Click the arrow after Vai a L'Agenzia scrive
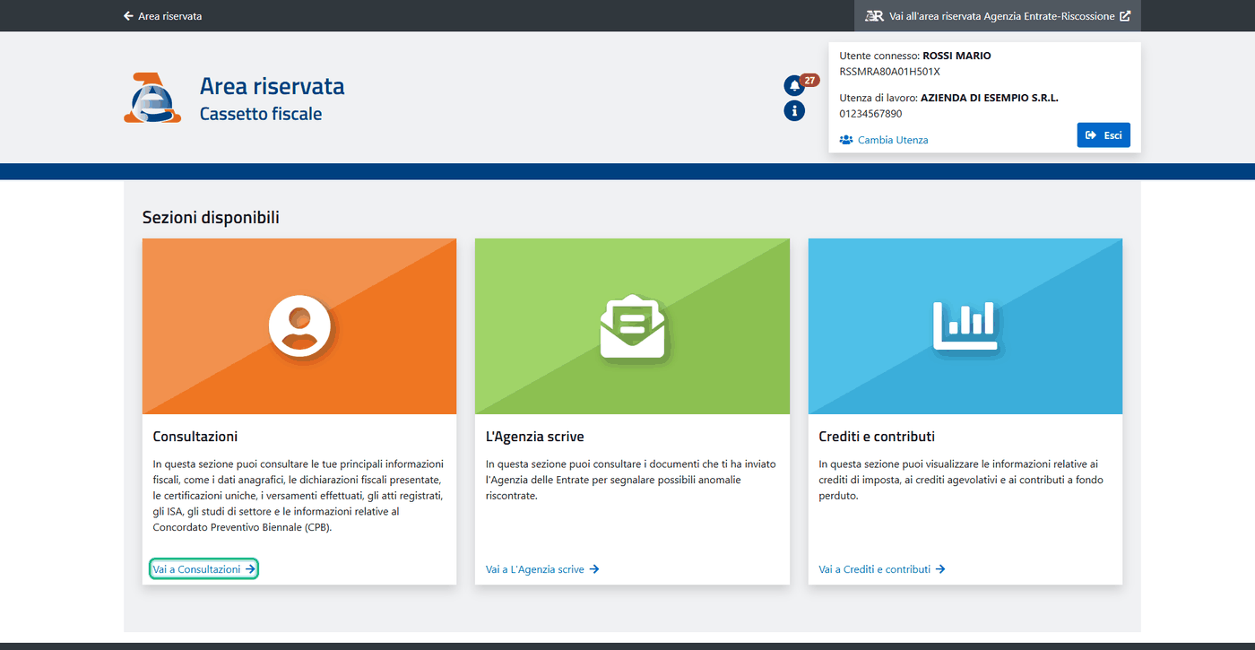The image size is (1255, 650). (x=594, y=569)
